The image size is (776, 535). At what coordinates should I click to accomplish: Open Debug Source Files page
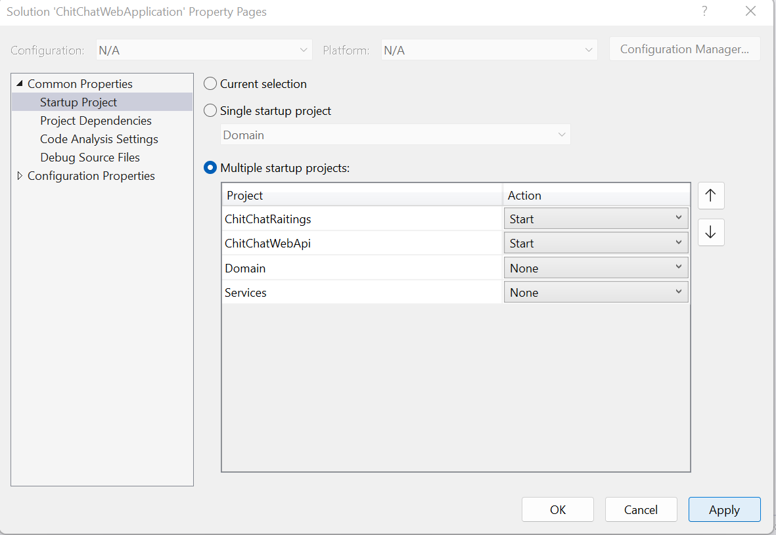(90, 158)
